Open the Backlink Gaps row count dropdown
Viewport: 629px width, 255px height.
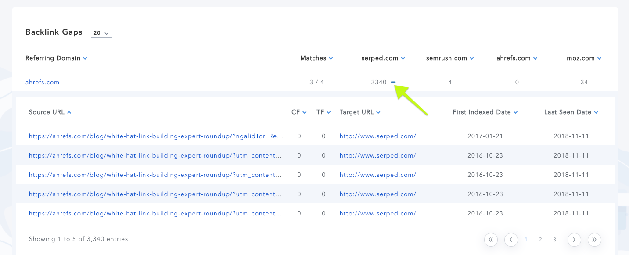(x=101, y=33)
